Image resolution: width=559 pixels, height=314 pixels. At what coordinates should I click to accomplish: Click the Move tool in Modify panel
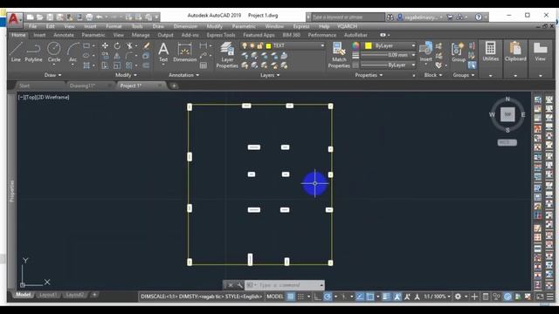(105, 45)
